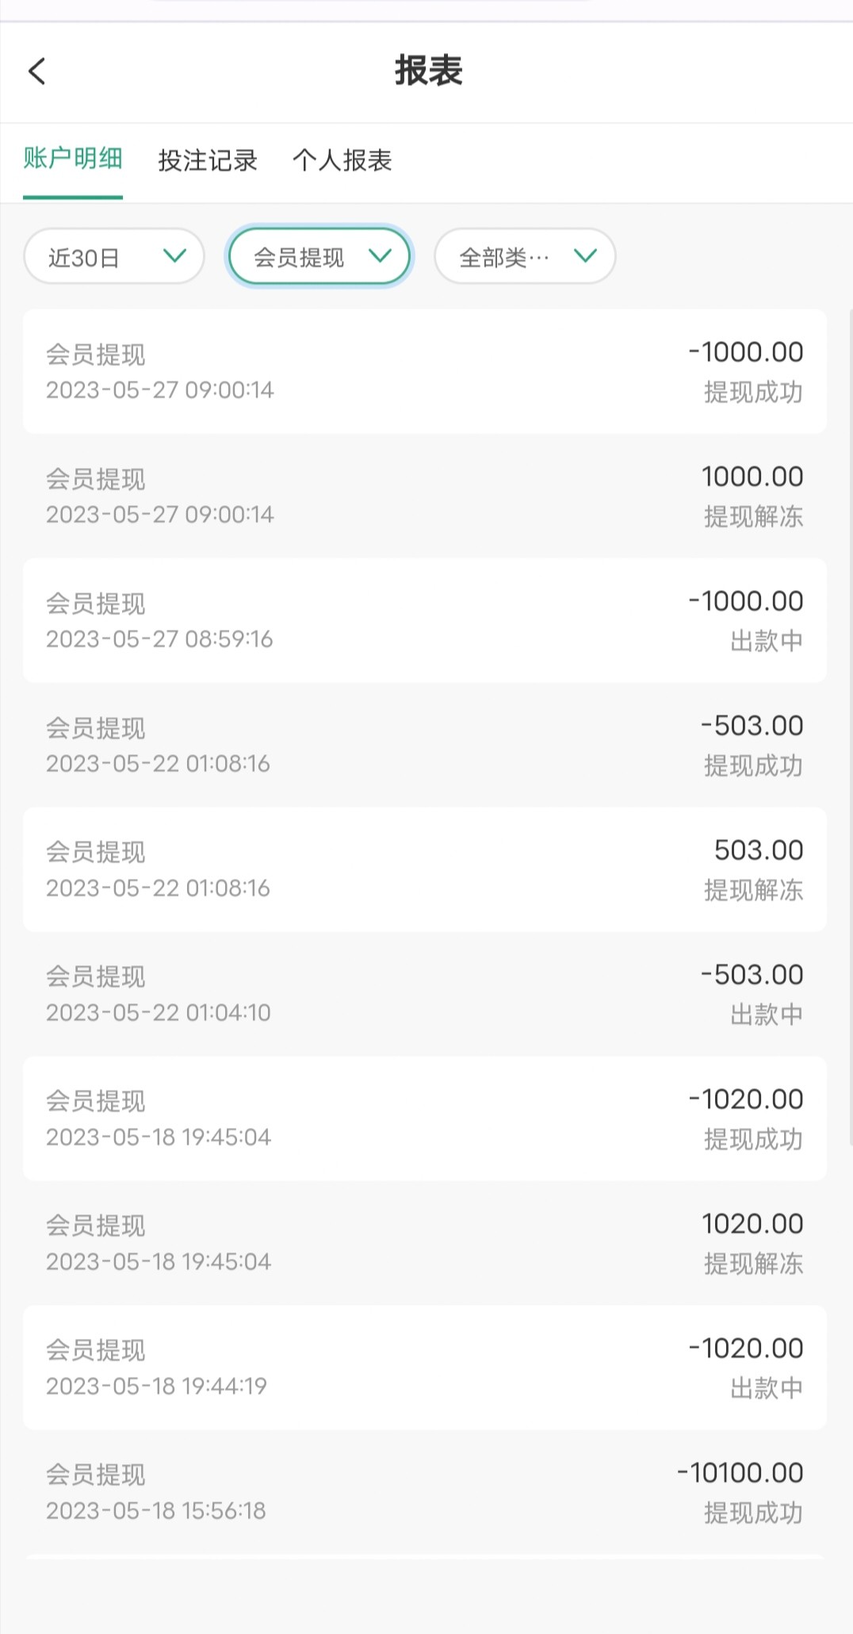Click the chevron arrow beside 近30日

pyautogui.click(x=174, y=255)
